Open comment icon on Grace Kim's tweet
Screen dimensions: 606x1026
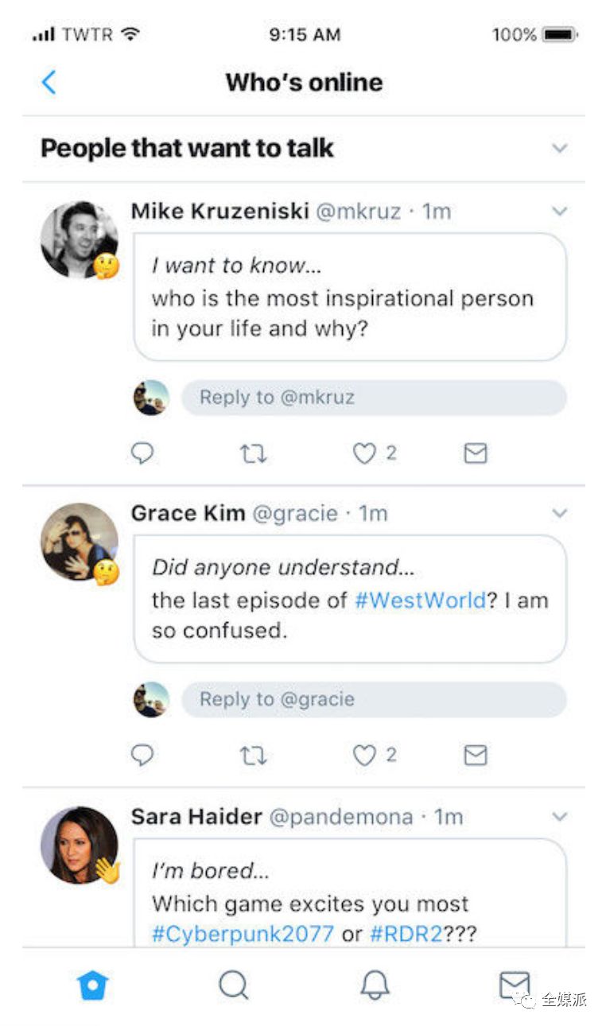click(142, 755)
